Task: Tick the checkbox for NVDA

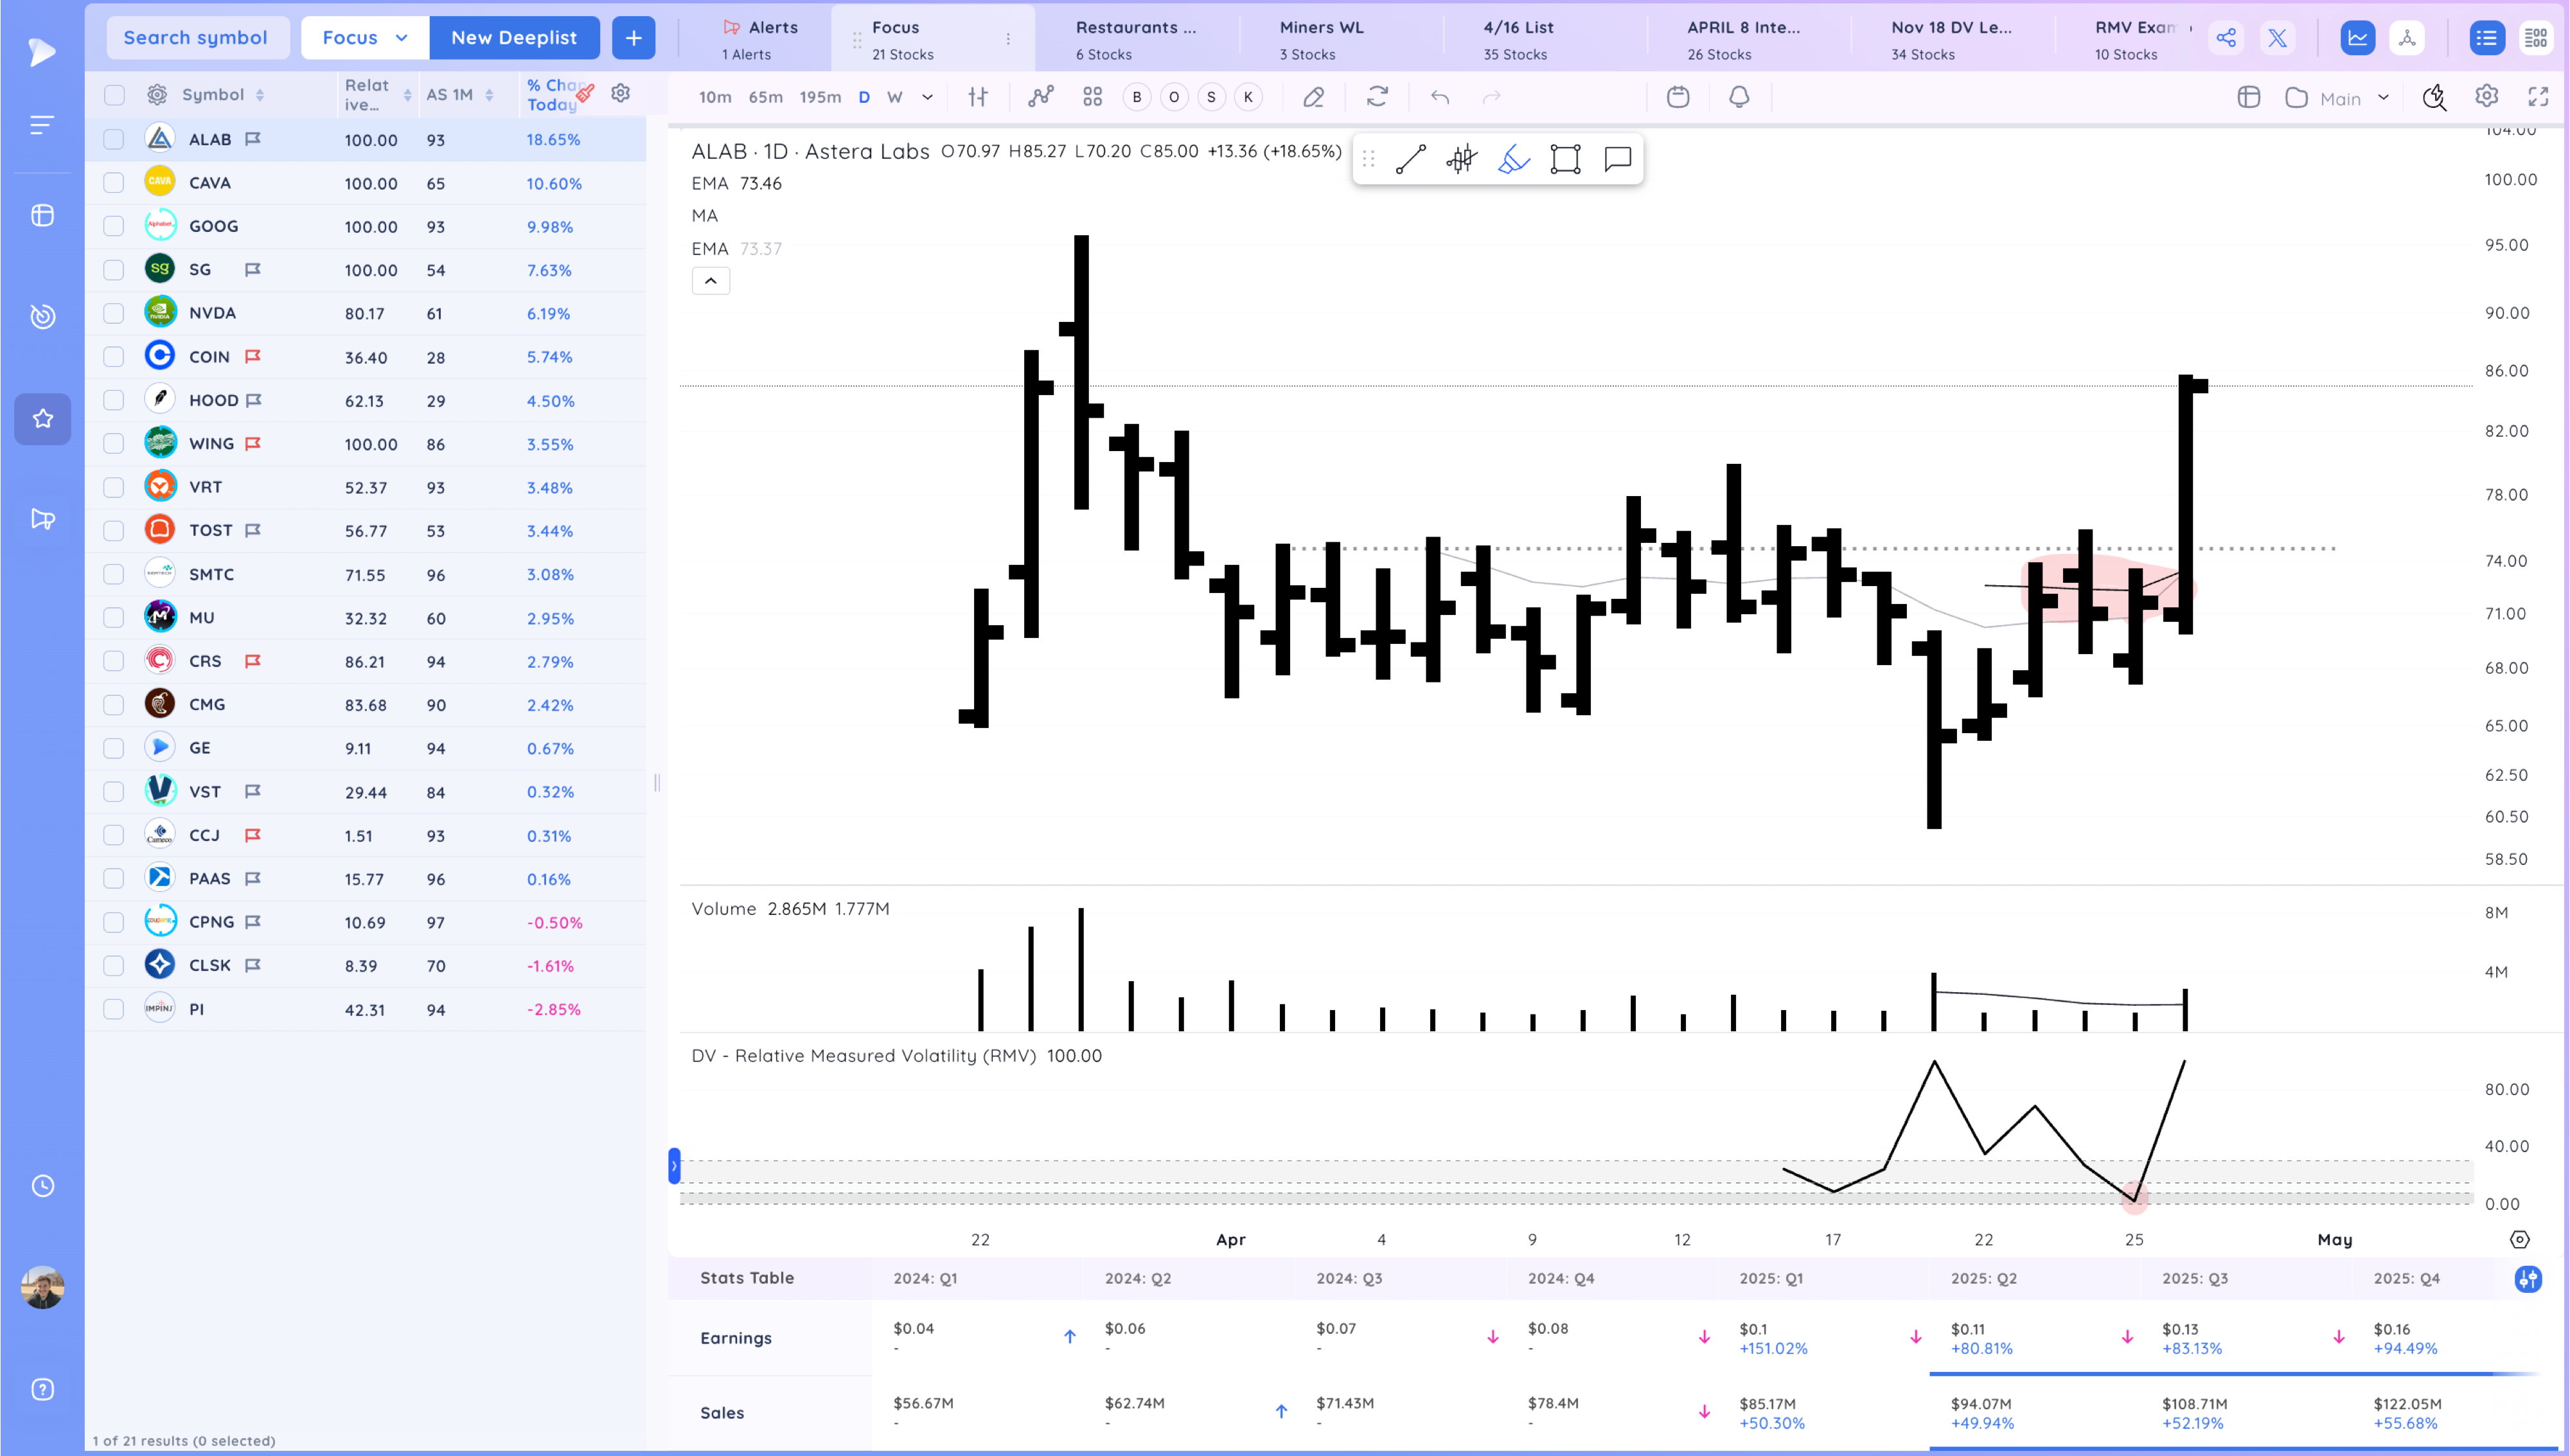Action: [114, 314]
